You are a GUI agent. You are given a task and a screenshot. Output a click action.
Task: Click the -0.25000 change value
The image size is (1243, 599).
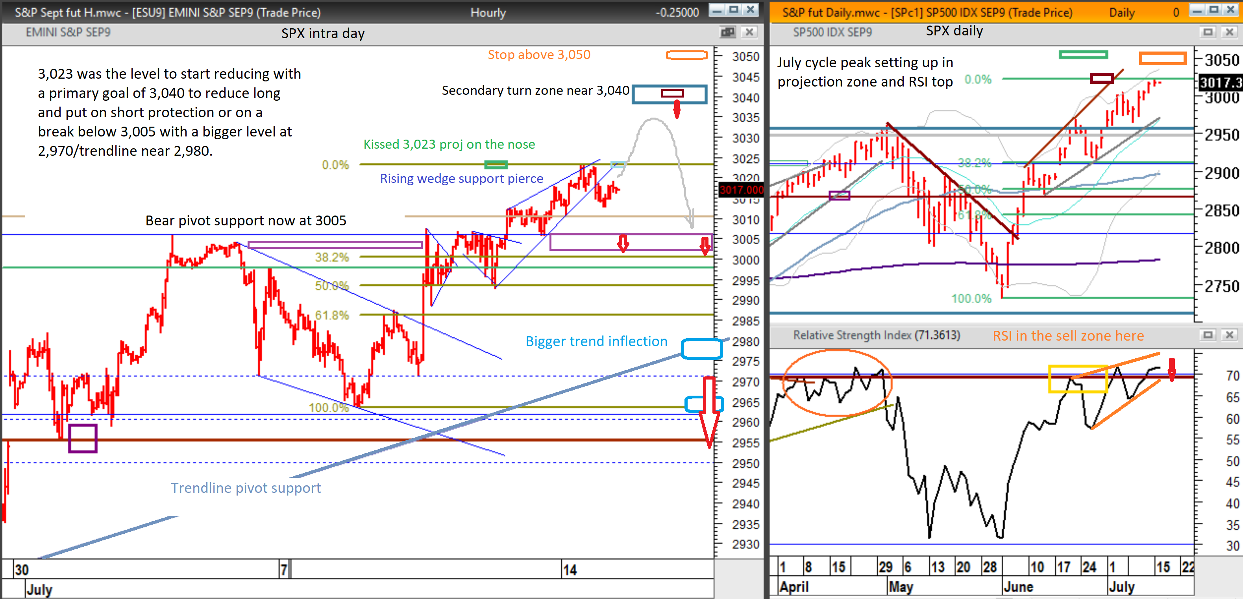[x=677, y=13]
